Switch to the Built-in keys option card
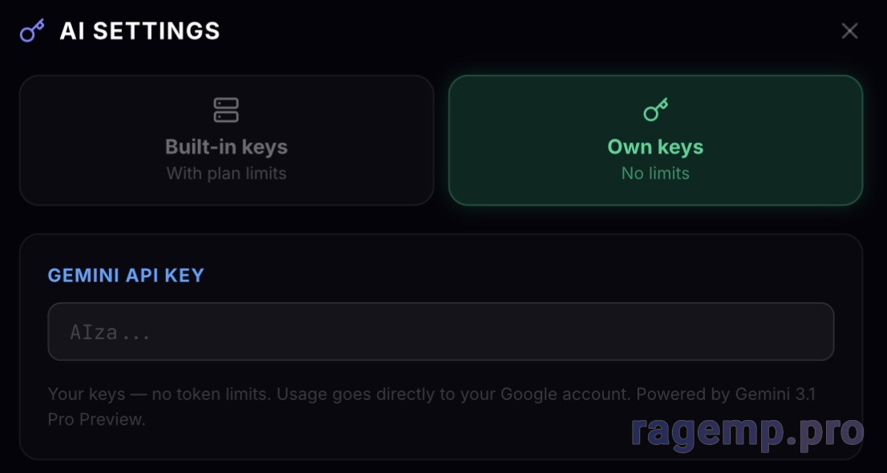887x473 pixels. (226, 140)
